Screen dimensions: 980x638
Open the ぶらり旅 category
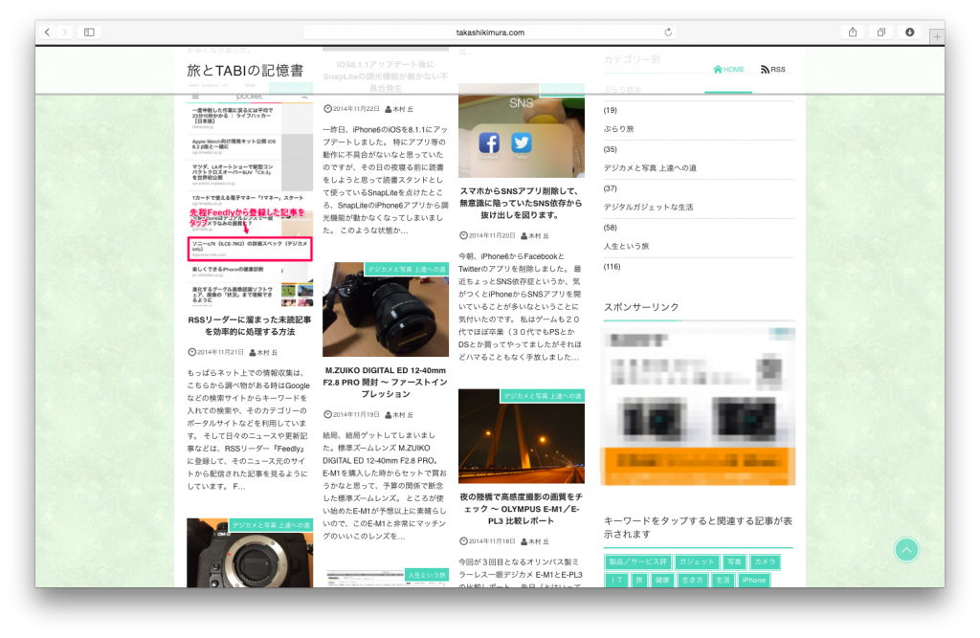click(619, 129)
